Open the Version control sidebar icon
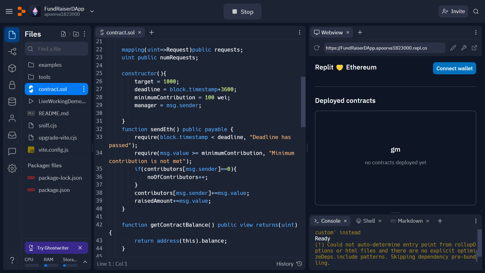Image resolution: width=485 pixels, height=273 pixels. pyautogui.click(x=12, y=52)
